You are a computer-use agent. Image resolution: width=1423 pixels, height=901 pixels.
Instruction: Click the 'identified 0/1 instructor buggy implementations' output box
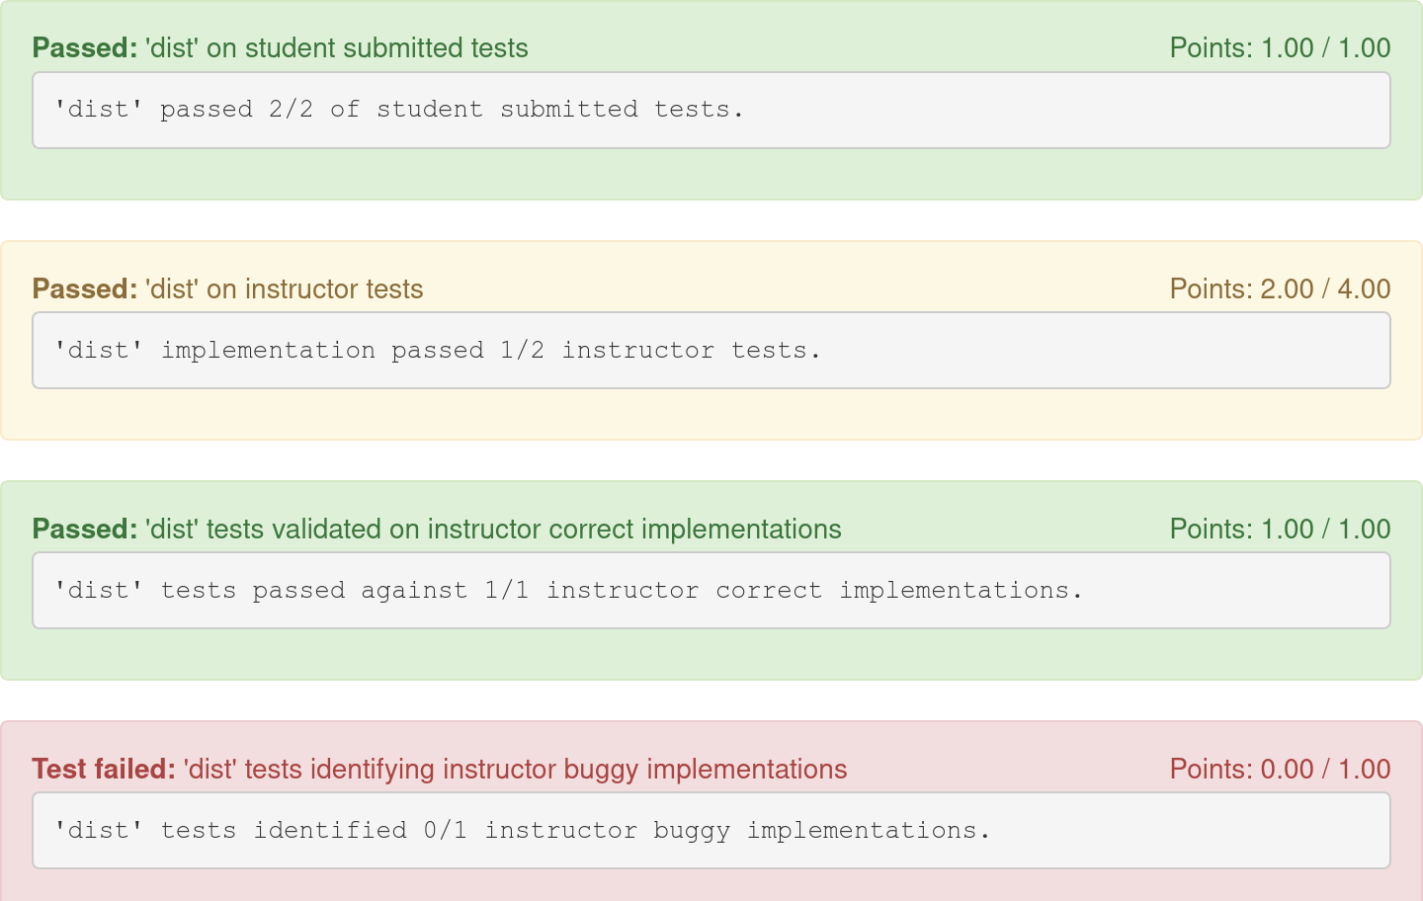click(711, 831)
